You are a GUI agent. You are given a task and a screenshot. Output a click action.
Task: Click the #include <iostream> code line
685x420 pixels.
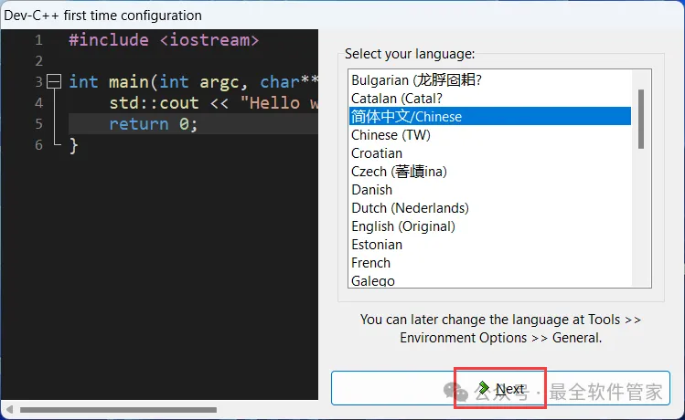pyautogui.click(x=164, y=40)
